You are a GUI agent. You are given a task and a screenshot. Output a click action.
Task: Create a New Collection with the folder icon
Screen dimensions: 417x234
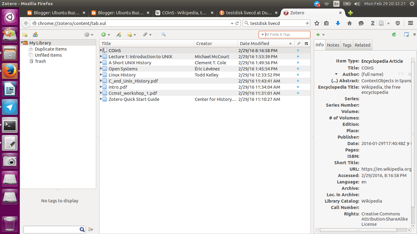(25, 34)
